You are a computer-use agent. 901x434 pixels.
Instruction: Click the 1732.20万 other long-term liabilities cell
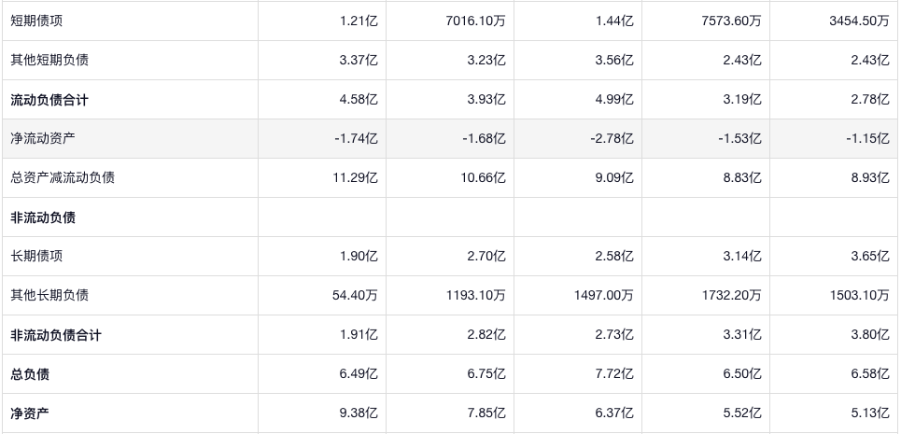click(731, 295)
